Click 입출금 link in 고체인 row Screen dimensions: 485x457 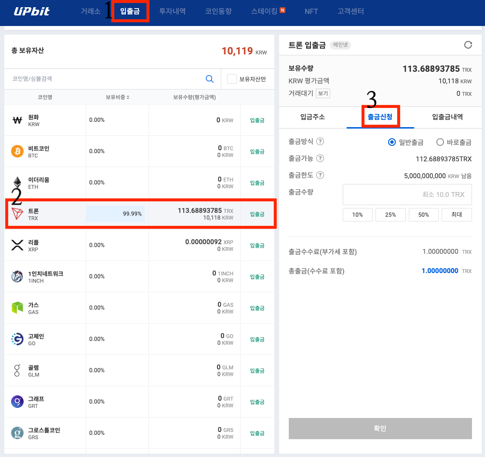point(257,339)
